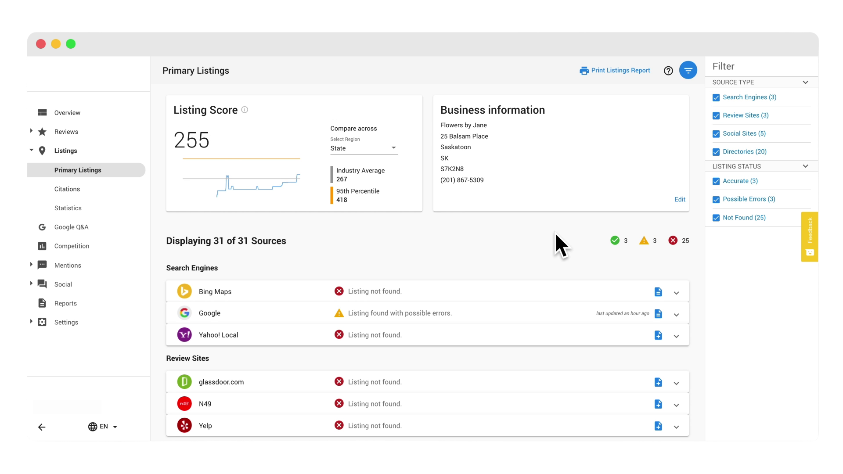Open the Select Region State dropdown

click(363, 148)
